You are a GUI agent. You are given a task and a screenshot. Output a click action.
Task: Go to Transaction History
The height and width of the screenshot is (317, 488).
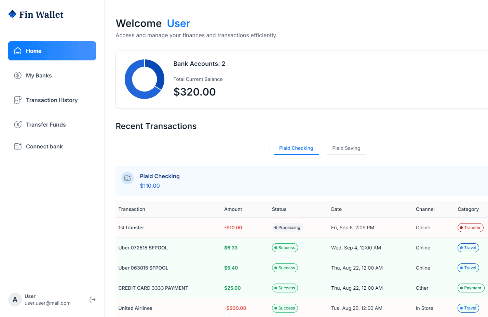click(x=52, y=100)
